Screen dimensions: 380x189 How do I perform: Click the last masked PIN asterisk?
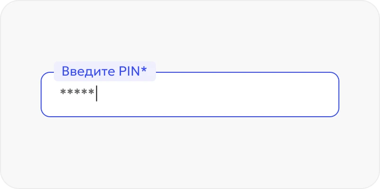pos(91,93)
